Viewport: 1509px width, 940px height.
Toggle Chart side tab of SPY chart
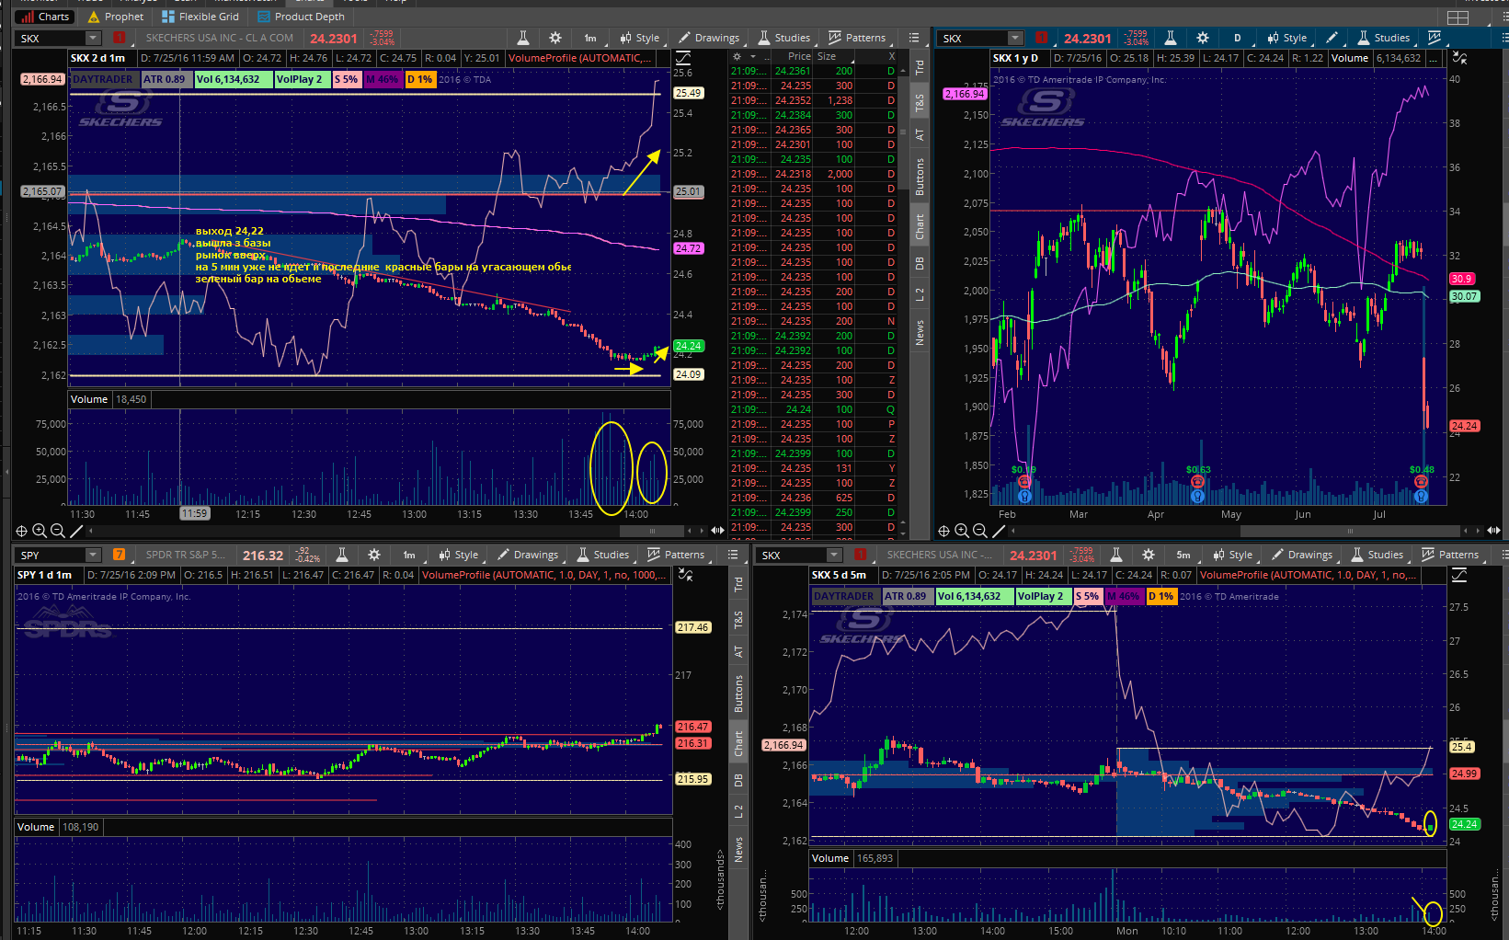pos(738,744)
